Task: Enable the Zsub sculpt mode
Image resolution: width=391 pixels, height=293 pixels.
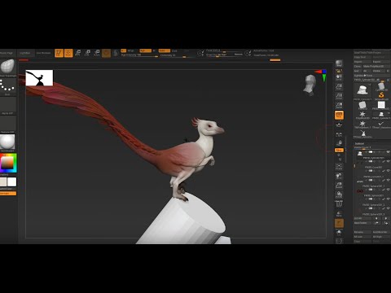Action: (x=174, y=50)
